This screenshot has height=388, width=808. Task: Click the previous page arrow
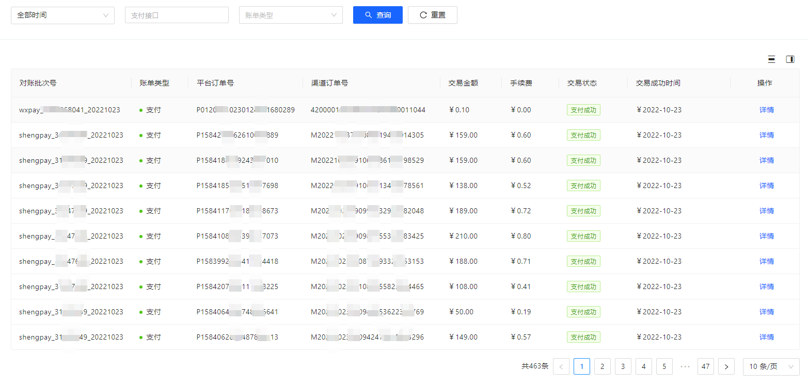(561, 367)
